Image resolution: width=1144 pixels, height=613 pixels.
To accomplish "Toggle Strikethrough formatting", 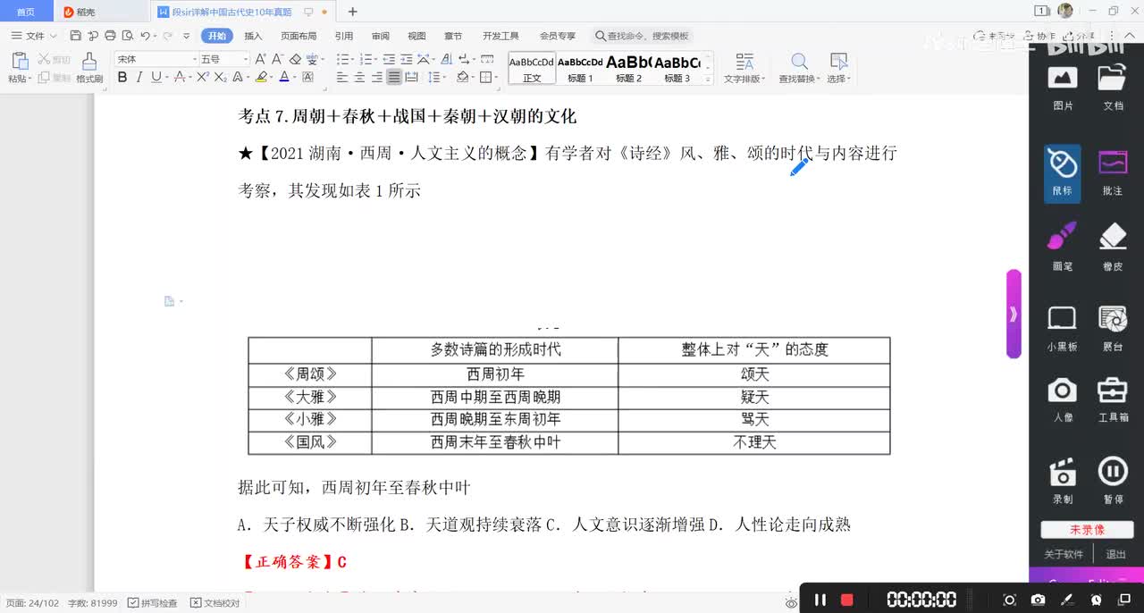I will click(x=181, y=78).
